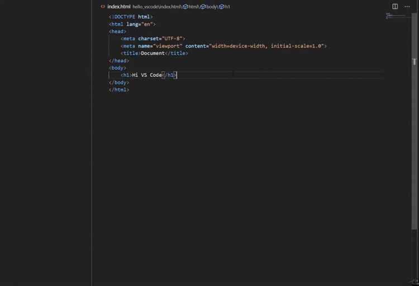Click the Split Editor Right icon

394,6
